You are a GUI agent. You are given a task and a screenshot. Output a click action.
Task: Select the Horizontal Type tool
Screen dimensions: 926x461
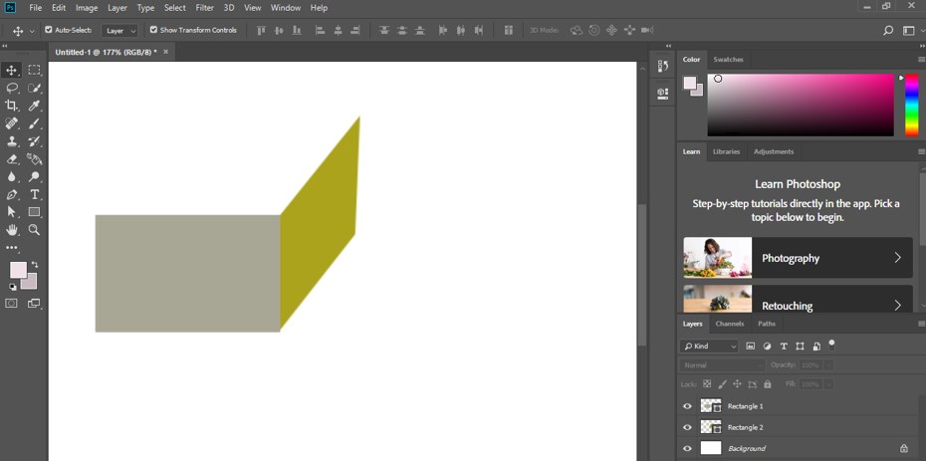tap(34, 194)
